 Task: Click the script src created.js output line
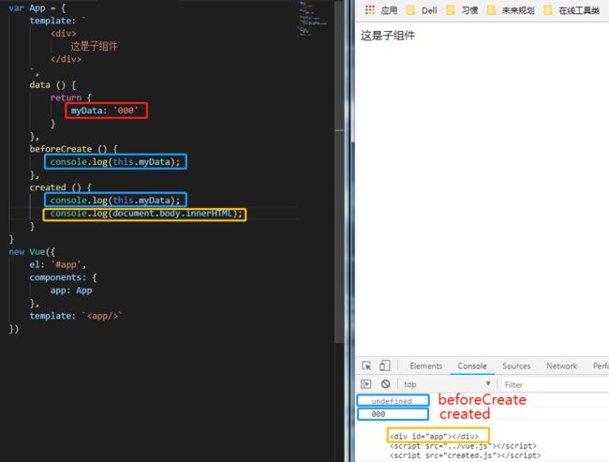click(465, 455)
